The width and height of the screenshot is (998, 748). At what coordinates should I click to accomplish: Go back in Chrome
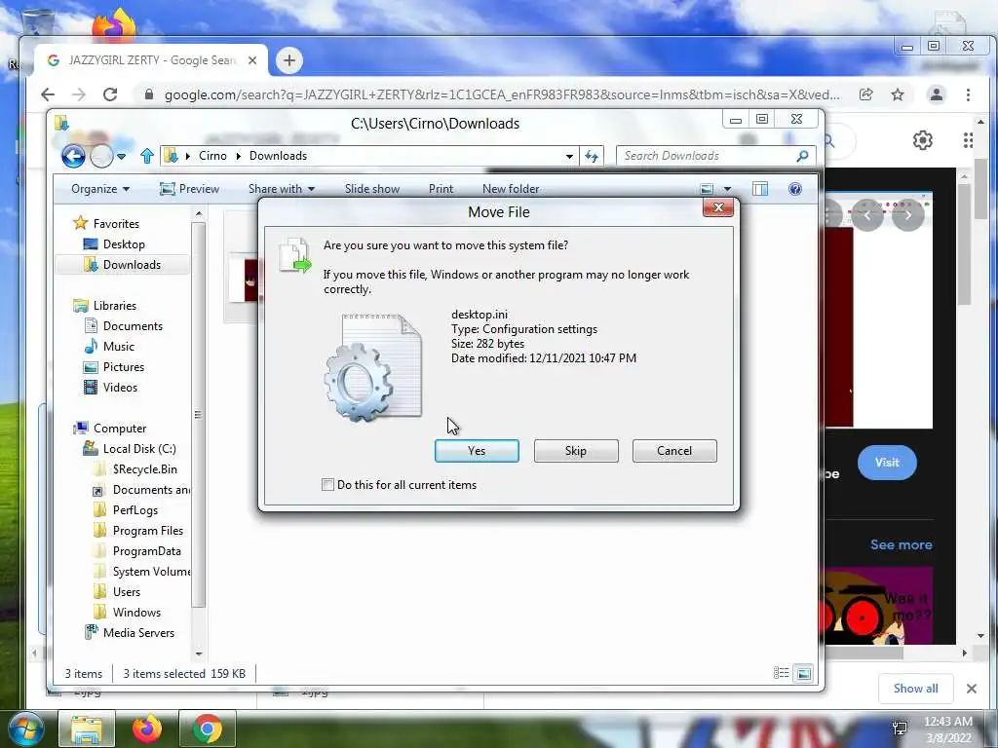(x=48, y=94)
